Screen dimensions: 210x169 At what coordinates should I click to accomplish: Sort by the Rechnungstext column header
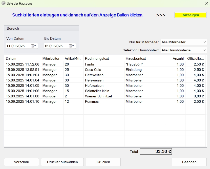click(104, 58)
